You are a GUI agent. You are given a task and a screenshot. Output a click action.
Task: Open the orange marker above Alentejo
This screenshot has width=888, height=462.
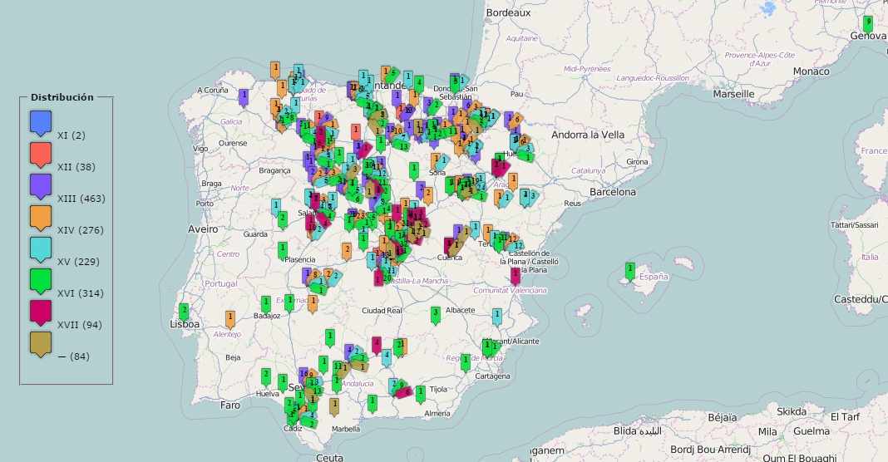coord(230,318)
